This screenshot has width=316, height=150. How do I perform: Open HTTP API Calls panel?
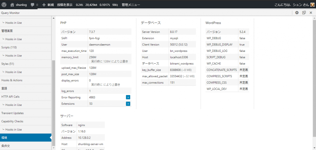(26, 97)
